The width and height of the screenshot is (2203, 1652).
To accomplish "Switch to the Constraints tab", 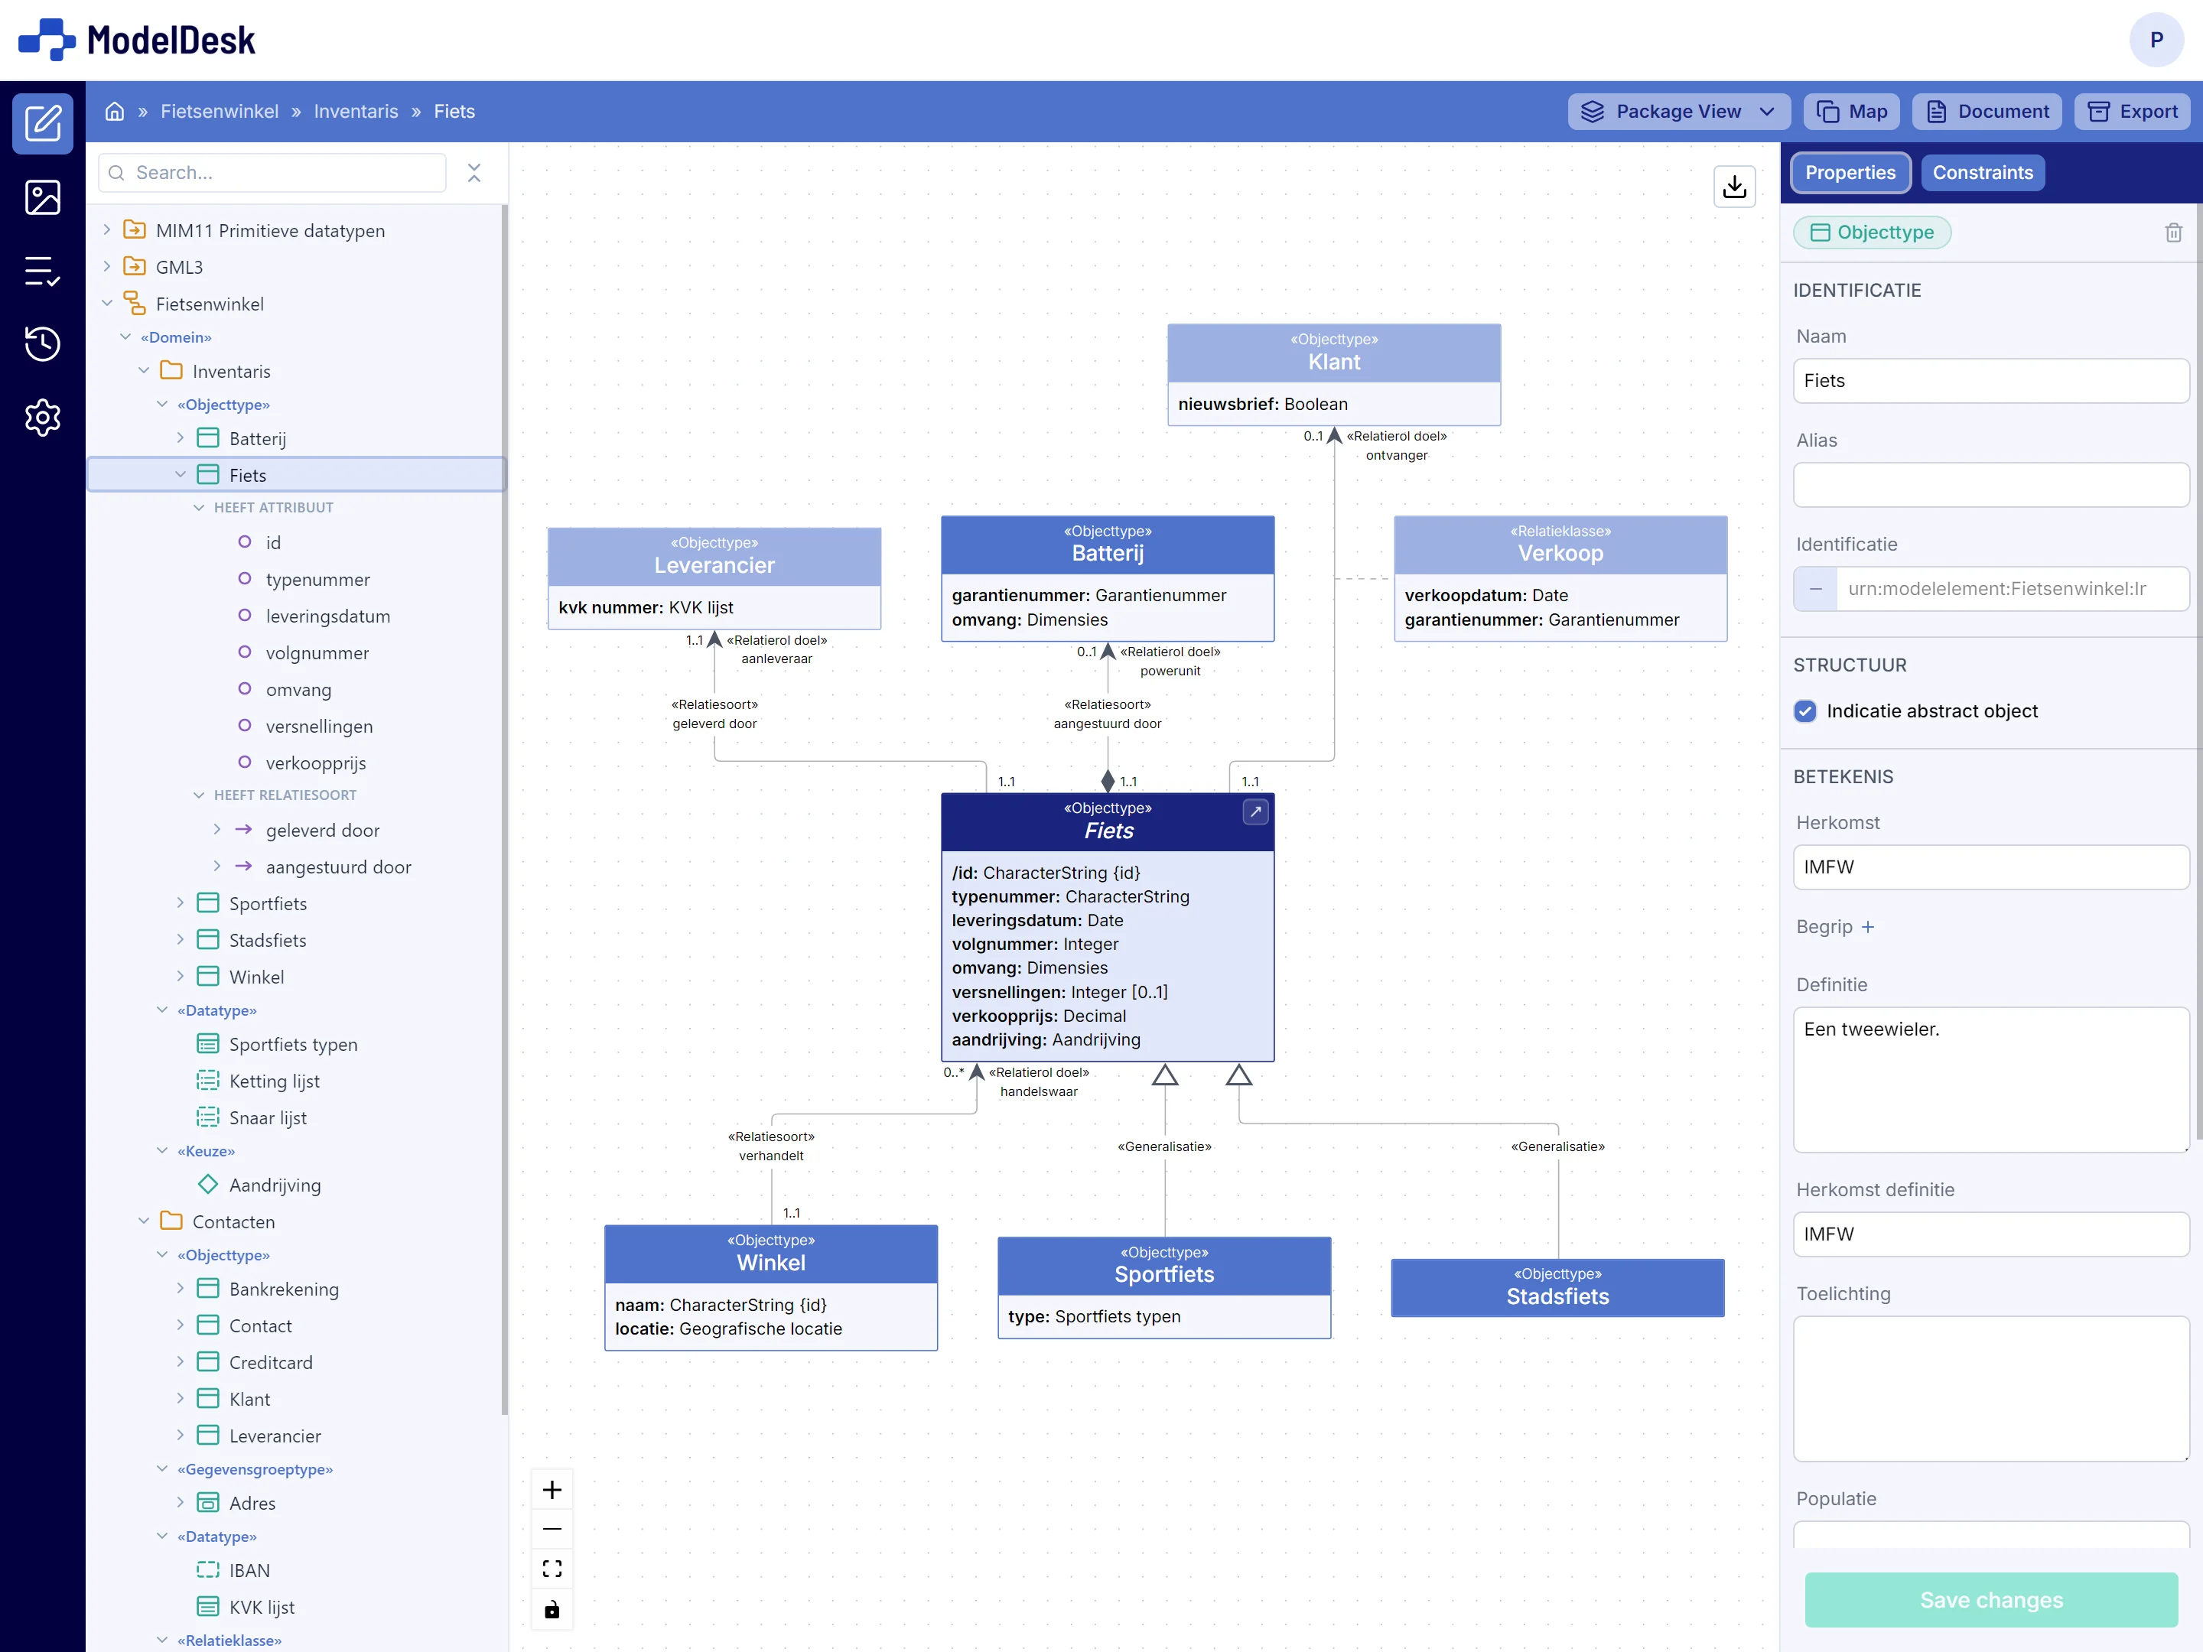I will (1982, 172).
